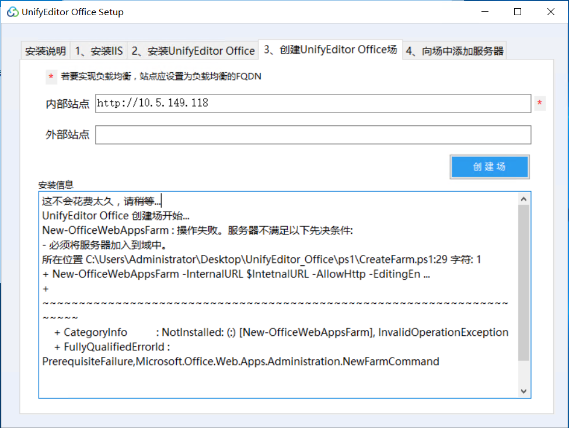Image resolution: width=569 pixels, height=428 pixels.
Task: Click the vertical scrollbar thumb of install log
Action: [523, 283]
